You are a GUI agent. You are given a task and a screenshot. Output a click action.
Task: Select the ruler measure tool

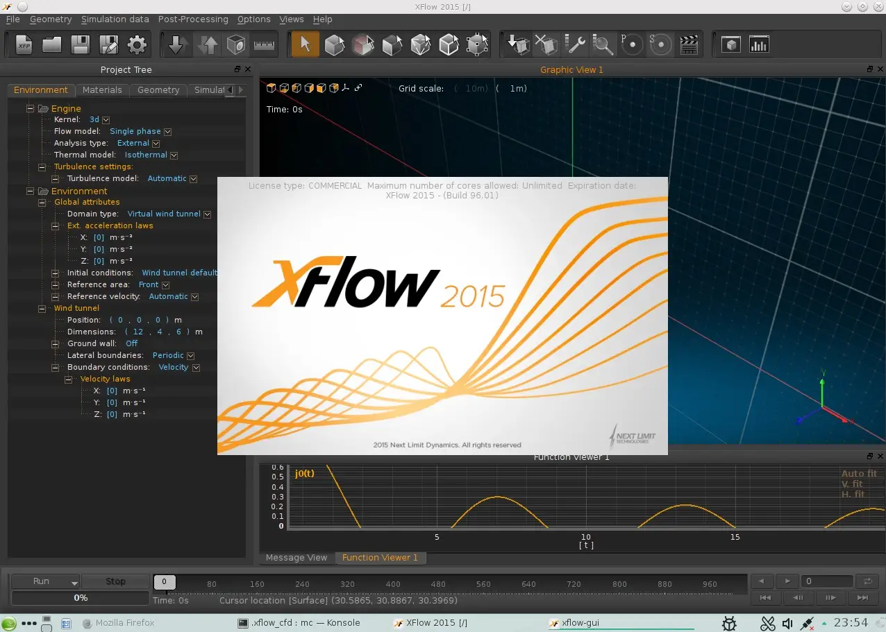(265, 45)
